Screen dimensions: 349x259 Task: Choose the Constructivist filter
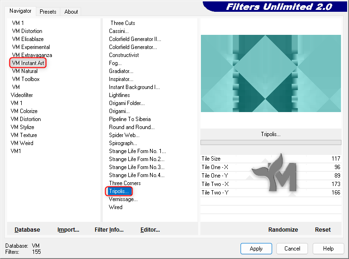pos(124,55)
